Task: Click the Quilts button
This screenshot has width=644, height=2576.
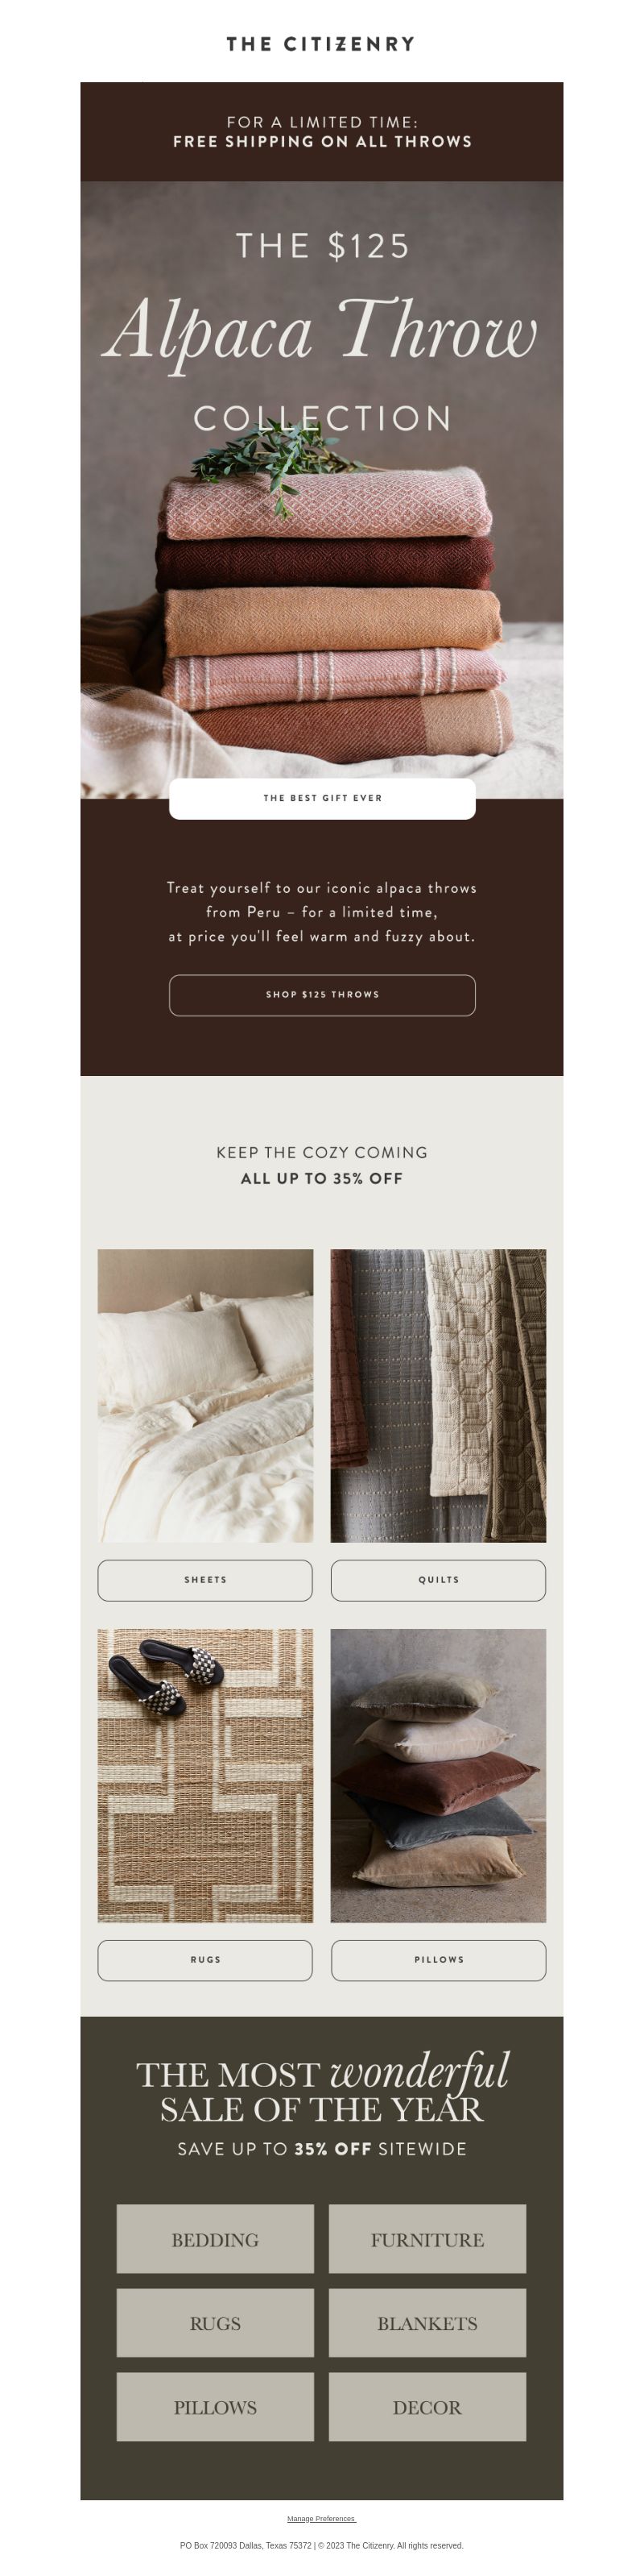Action: (438, 1579)
